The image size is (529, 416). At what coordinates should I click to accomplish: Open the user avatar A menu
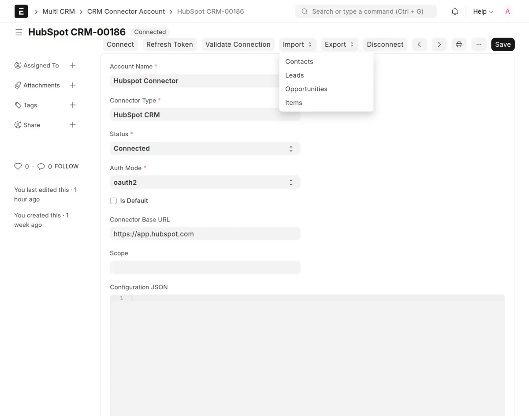coord(507,11)
